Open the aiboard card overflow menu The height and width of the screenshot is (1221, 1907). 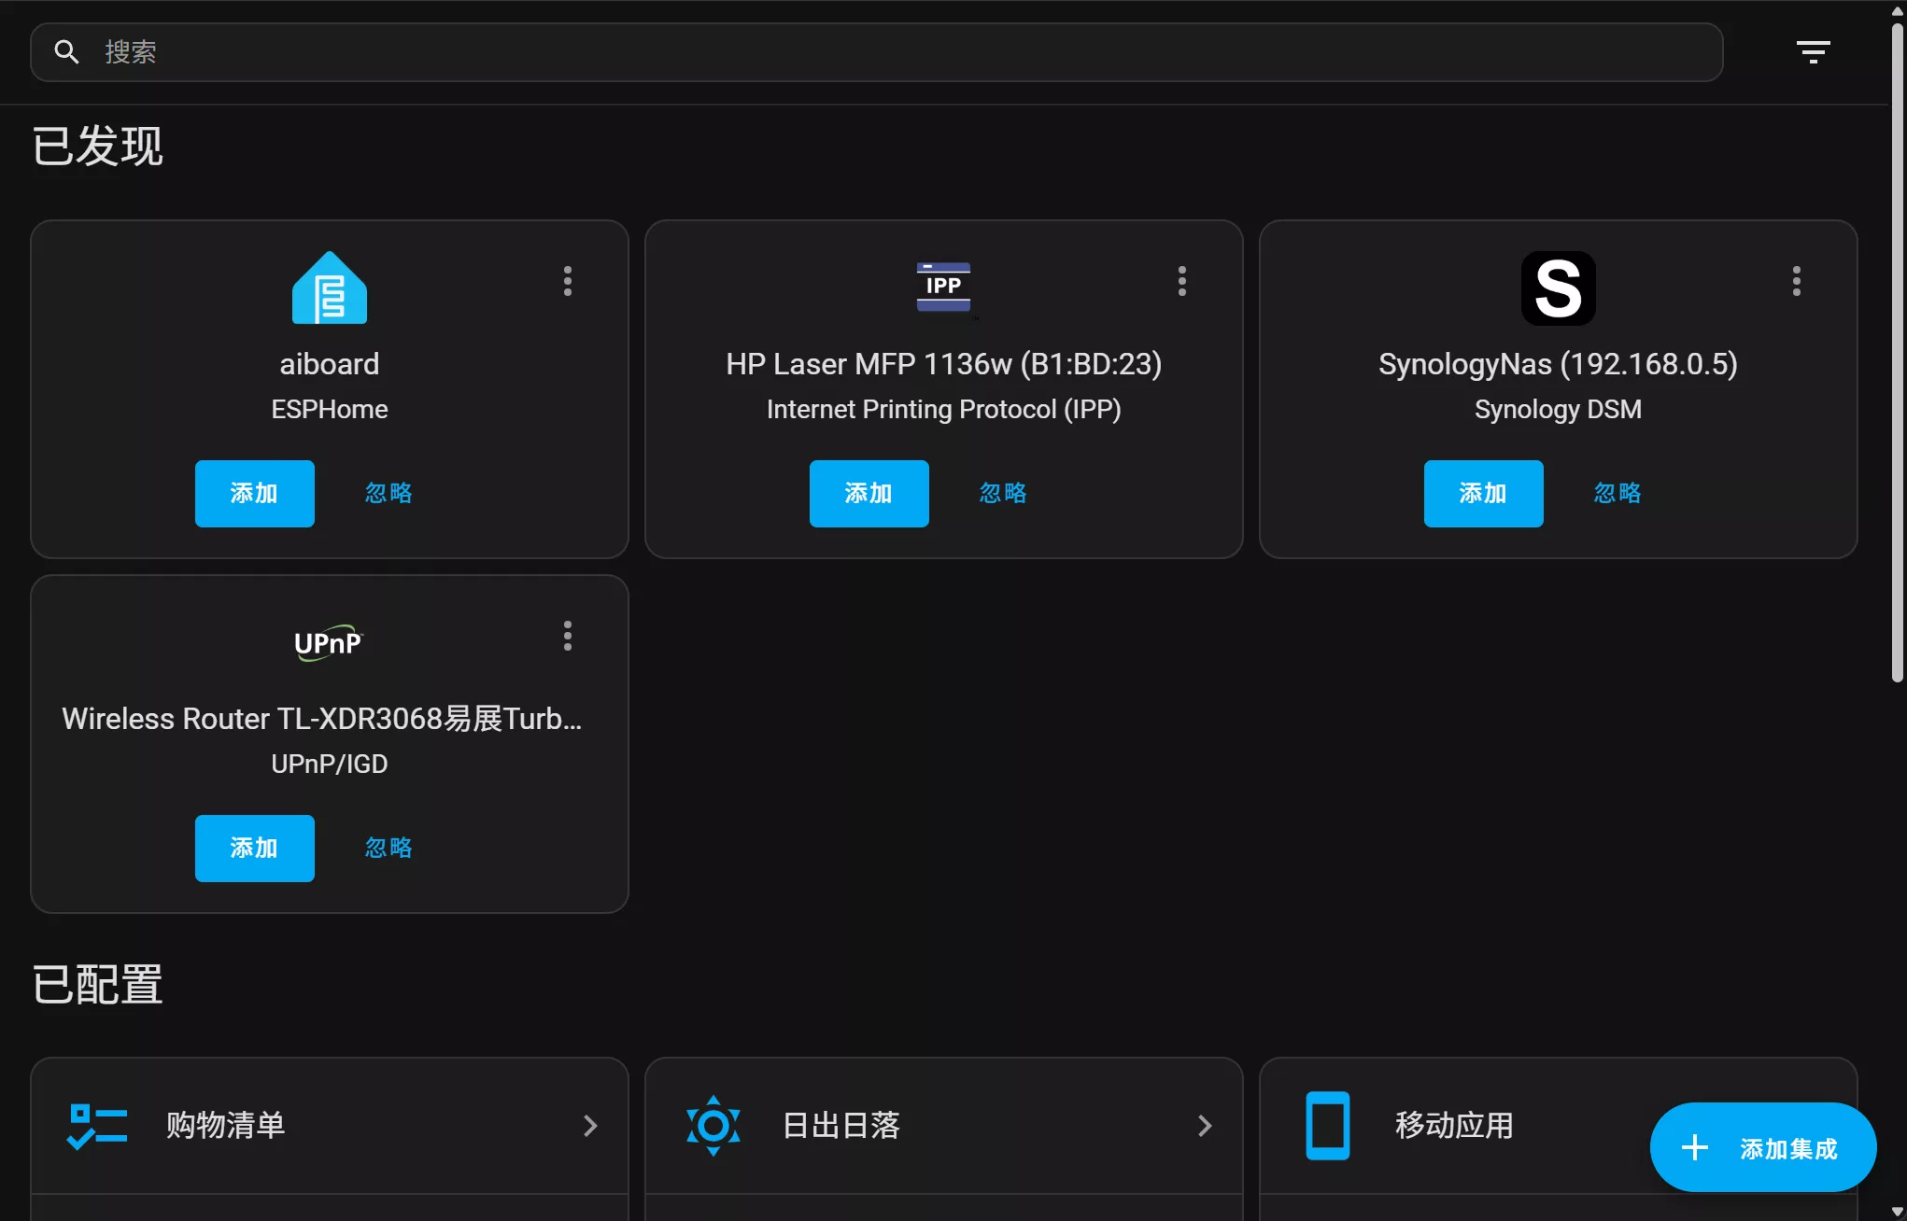click(568, 281)
